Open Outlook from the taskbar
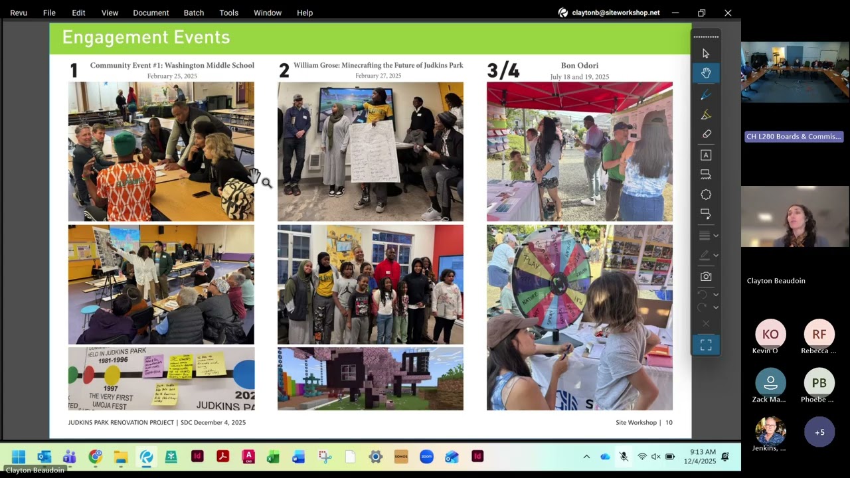The image size is (850, 478). pyautogui.click(x=44, y=457)
